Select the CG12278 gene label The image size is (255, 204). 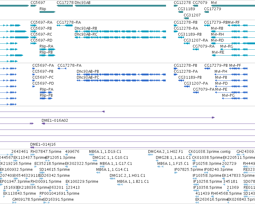click(182, 3)
